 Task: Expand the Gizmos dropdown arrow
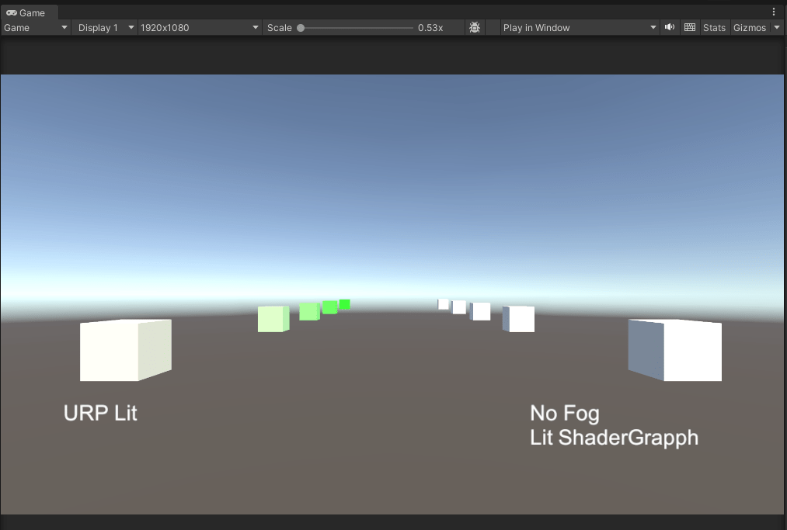point(777,27)
